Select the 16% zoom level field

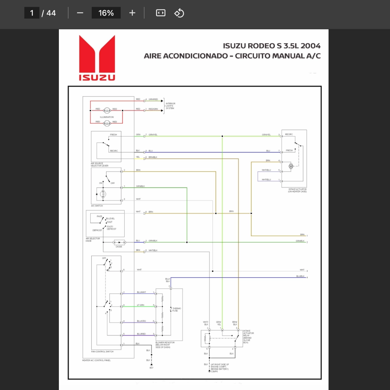[106, 13]
